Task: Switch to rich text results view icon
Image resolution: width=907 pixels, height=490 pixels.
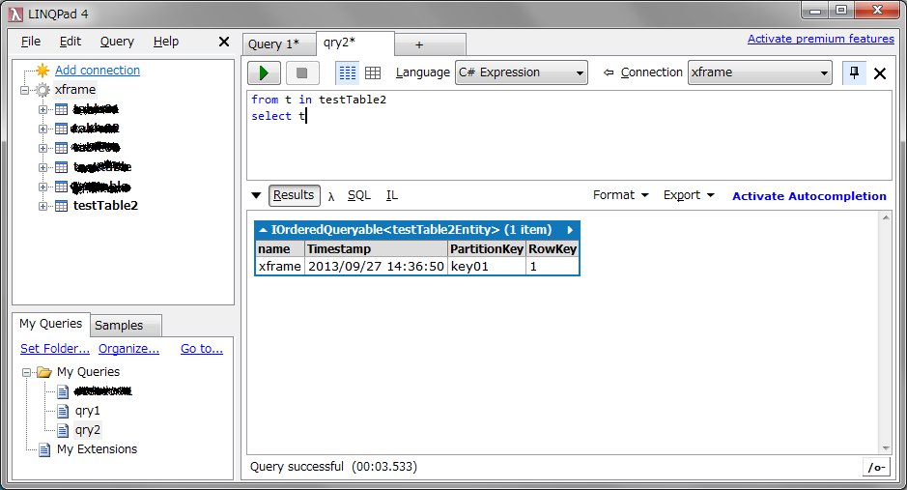Action: 347,72
